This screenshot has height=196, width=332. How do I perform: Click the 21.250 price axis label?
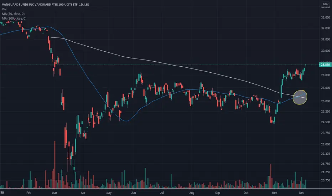tap(326, 172)
